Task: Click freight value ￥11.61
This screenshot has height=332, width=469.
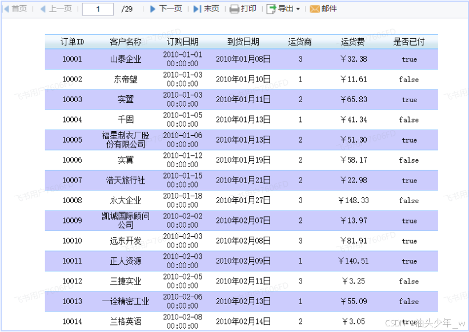Action: [x=354, y=79]
